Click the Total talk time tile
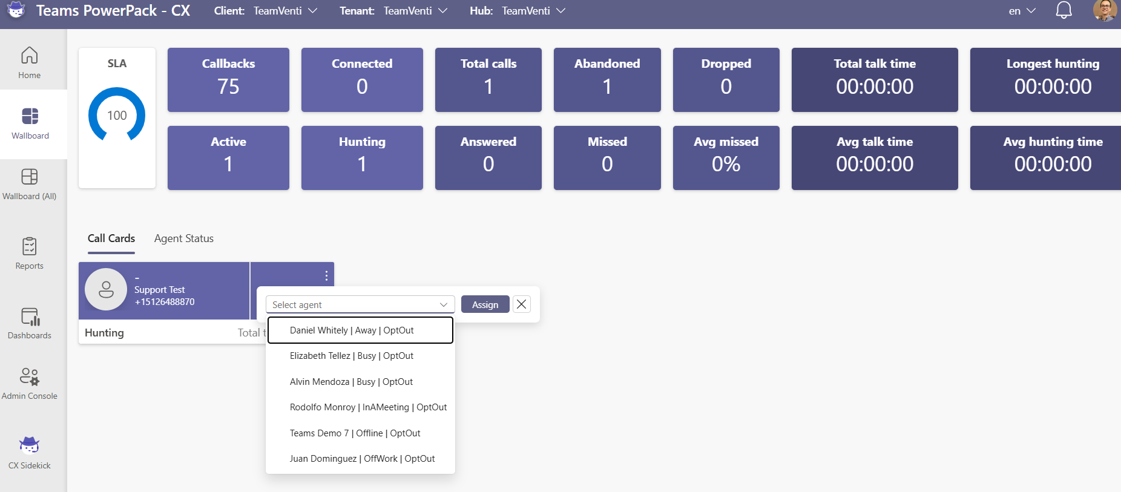The image size is (1121, 492). pyautogui.click(x=875, y=80)
